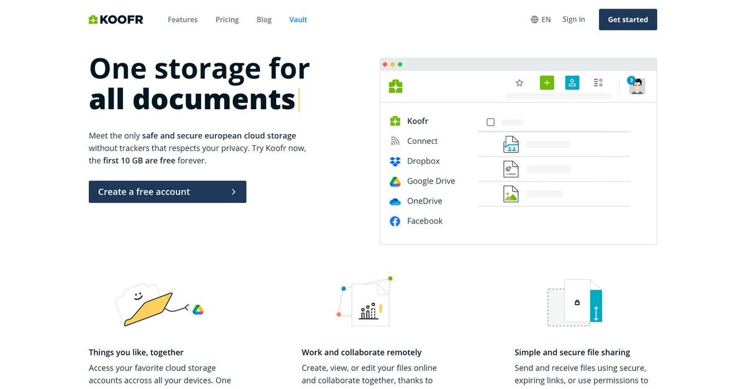Viewport: 746px width, 389px height.
Task: Click the Get started button
Action: [627, 19]
